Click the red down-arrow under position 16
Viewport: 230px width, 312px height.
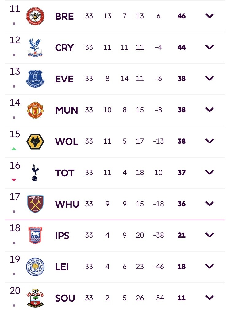click(14, 180)
